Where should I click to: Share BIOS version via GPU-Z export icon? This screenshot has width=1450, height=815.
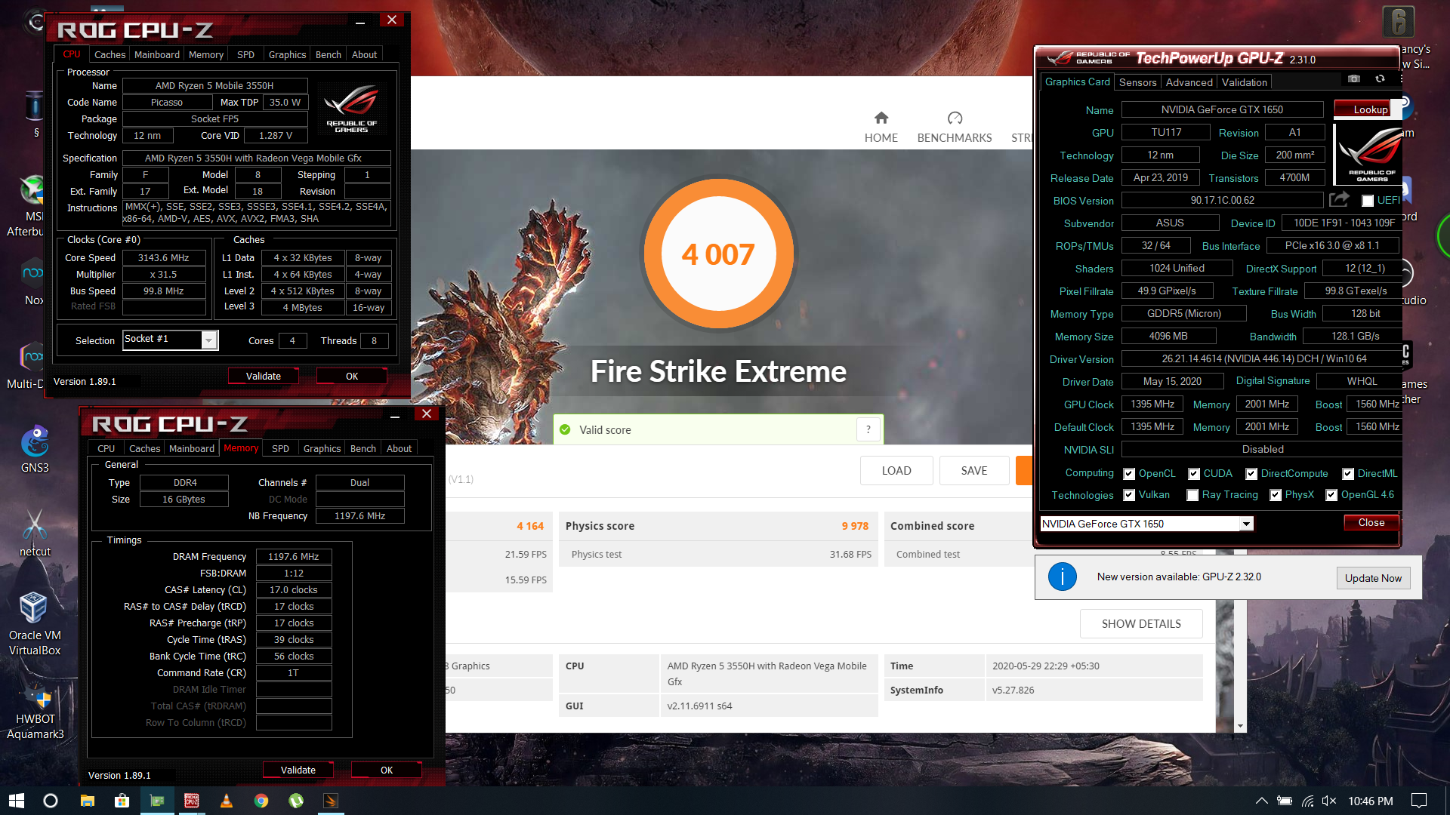(1340, 199)
